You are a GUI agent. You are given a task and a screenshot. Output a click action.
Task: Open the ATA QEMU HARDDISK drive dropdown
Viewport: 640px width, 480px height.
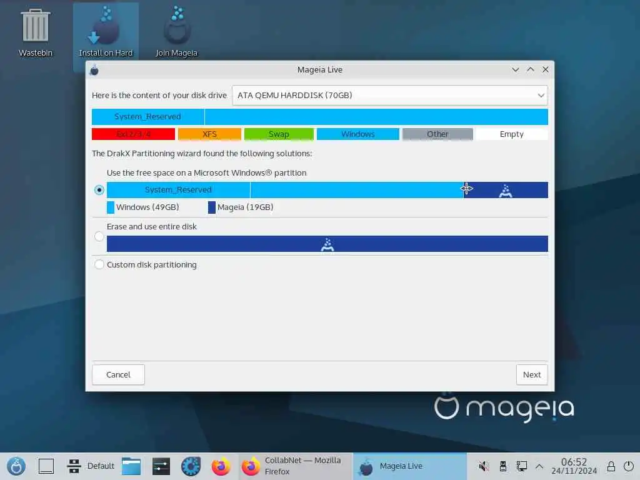coord(390,96)
